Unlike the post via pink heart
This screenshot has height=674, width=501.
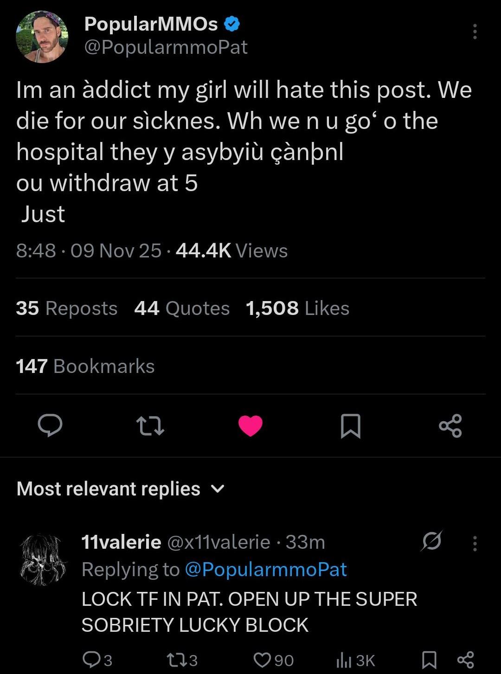(x=250, y=426)
